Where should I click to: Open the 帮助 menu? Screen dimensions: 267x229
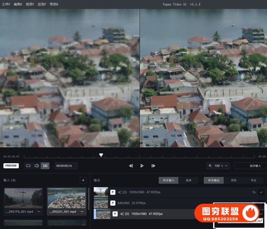[53, 4]
